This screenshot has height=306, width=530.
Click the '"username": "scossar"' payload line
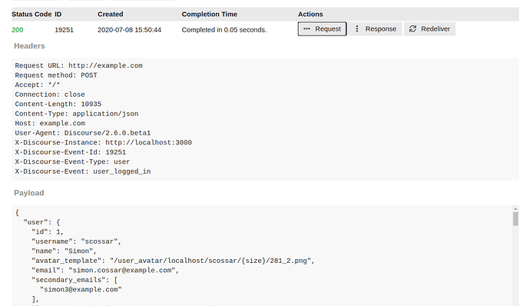pyautogui.click(x=76, y=241)
